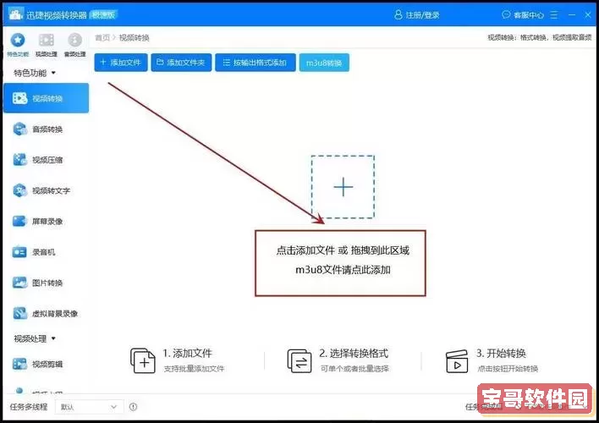Click the 按输出格式添加 button

(256, 63)
